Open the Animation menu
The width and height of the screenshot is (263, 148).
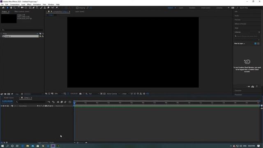click(37, 5)
